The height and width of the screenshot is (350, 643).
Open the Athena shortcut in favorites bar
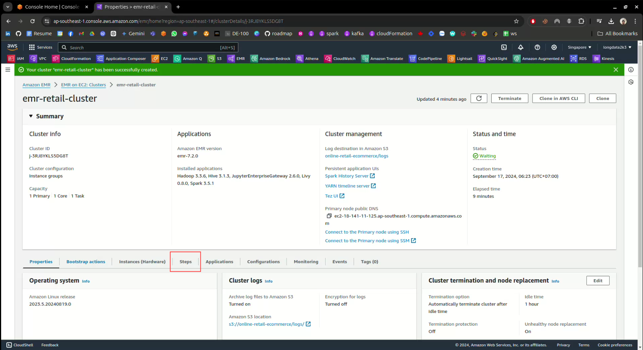click(x=307, y=58)
